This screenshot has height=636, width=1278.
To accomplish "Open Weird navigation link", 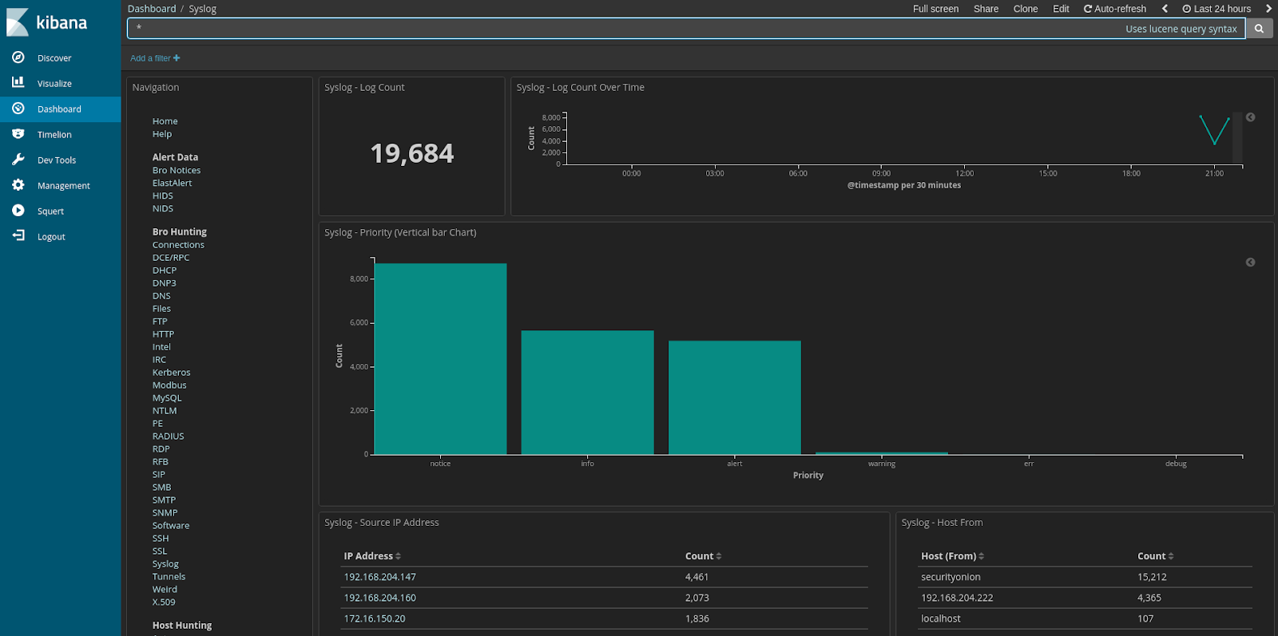I will point(165,590).
